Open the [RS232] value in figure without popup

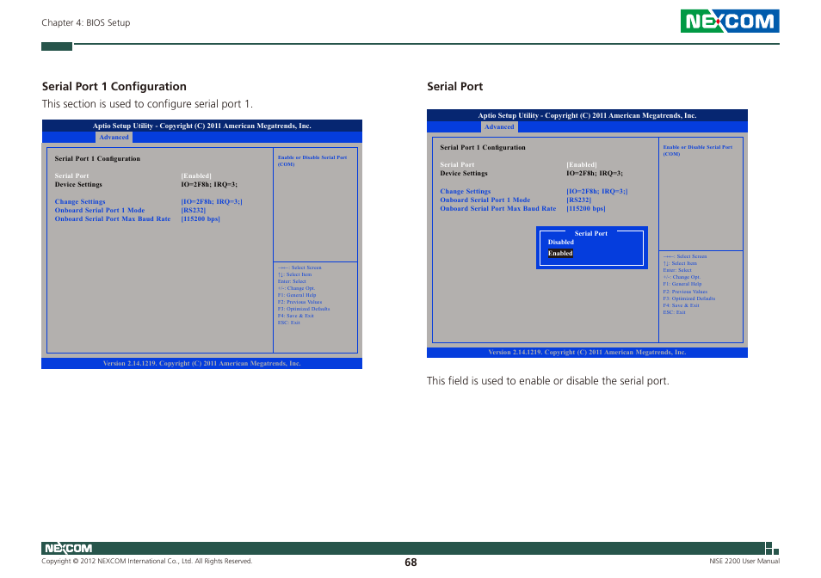pos(194,210)
